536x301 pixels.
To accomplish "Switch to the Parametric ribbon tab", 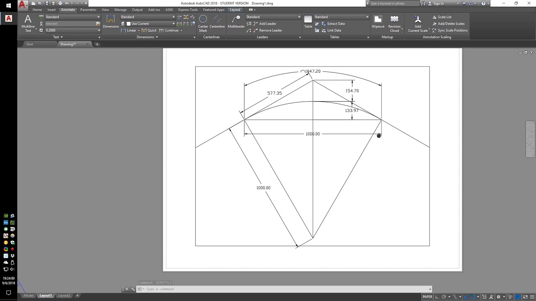I will (x=88, y=10).
